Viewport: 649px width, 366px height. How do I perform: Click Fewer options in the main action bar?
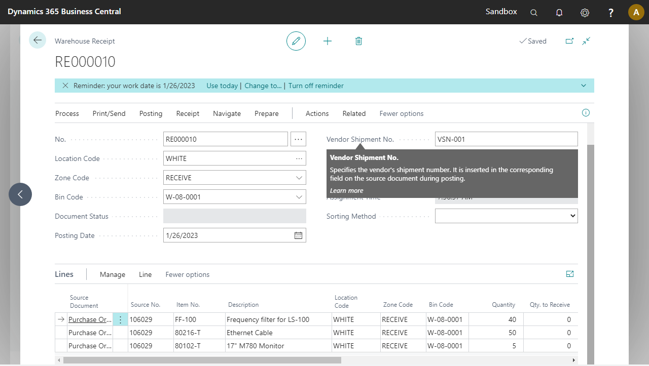[x=402, y=113]
